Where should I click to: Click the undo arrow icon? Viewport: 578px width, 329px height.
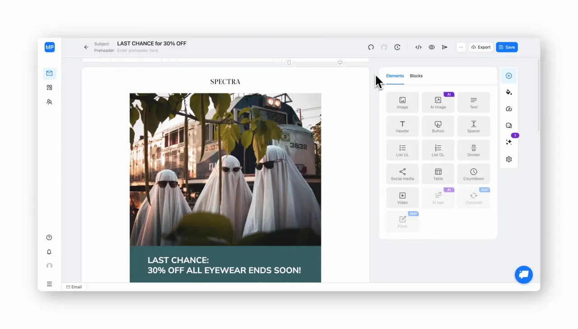click(x=371, y=47)
